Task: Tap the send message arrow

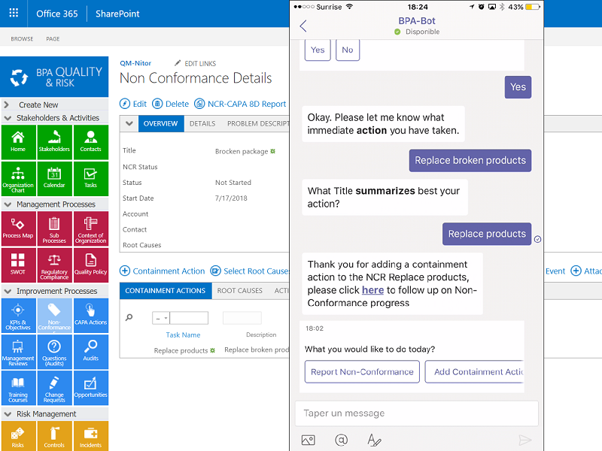Action: pyautogui.click(x=524, y=440)
